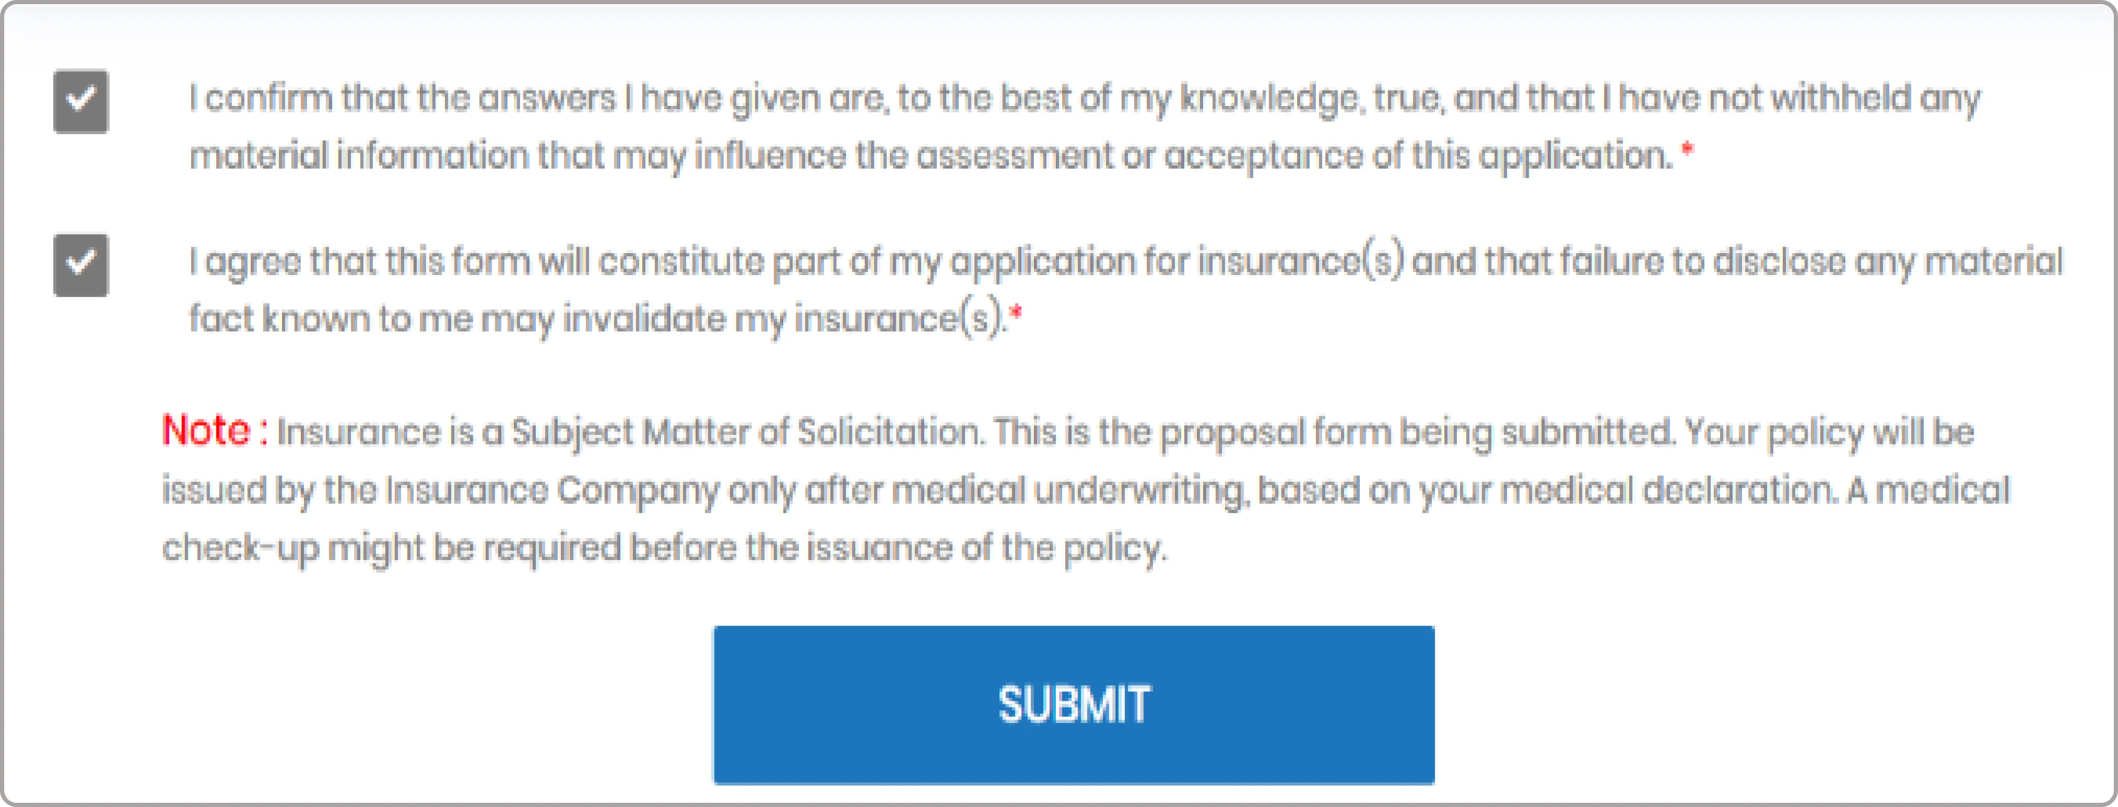Click the 'I confirm that the answers' label line
Screen dimensions: 2118x807
pos(1085,100)
